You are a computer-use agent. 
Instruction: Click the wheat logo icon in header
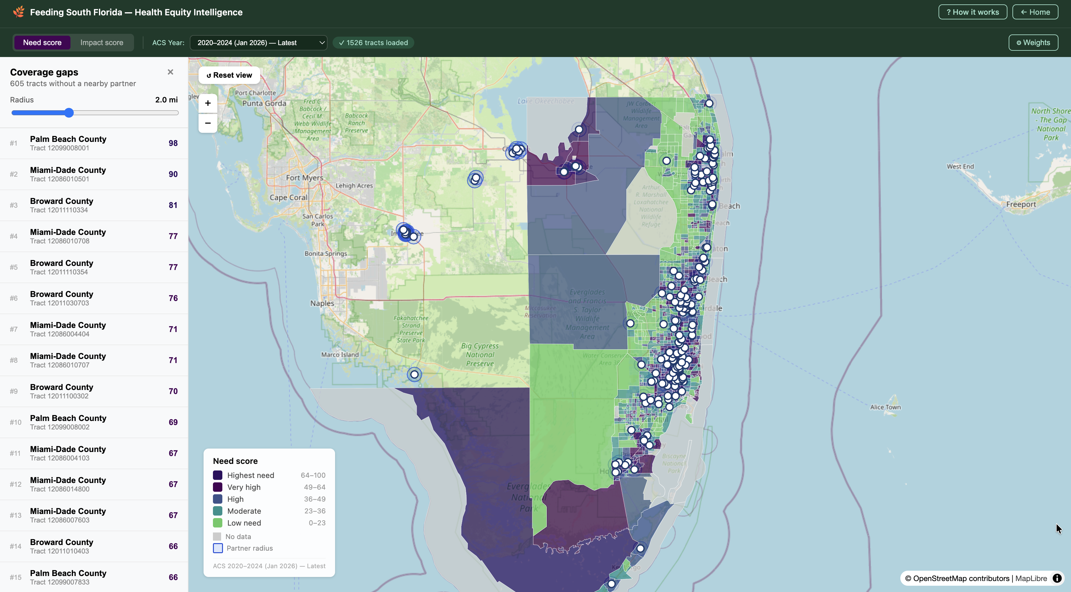click(19, 12)
